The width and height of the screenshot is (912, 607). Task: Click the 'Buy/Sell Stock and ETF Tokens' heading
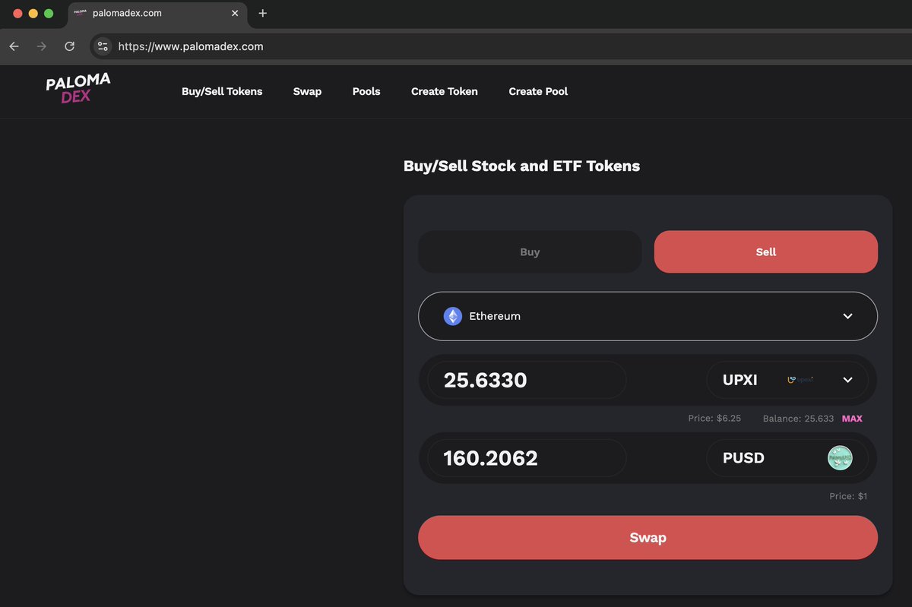click(x=521, y=166)
